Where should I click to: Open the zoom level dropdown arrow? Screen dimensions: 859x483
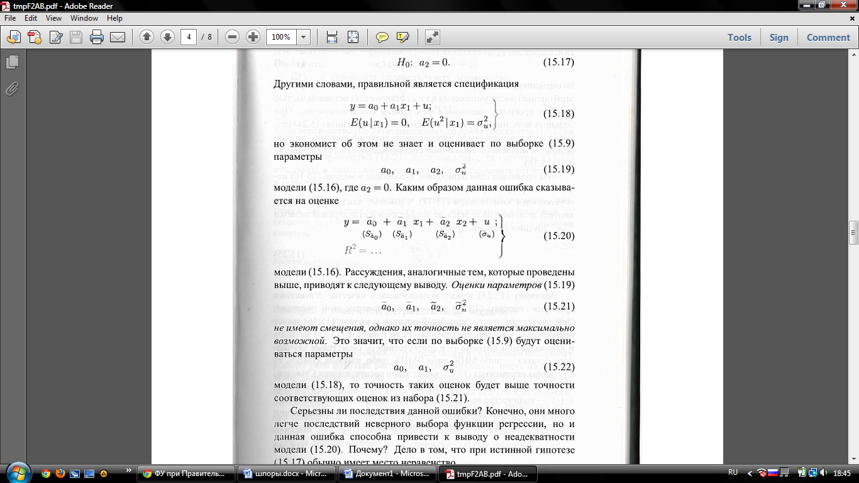click(x=304, y=37)
